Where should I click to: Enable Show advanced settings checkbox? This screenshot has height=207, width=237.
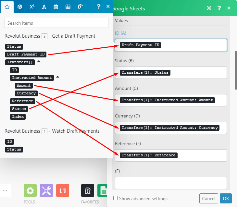115,199
